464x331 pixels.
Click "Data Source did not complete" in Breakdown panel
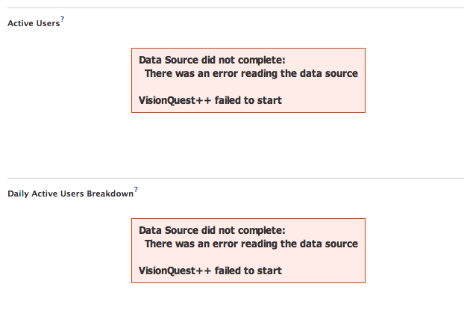click(212, 231)
